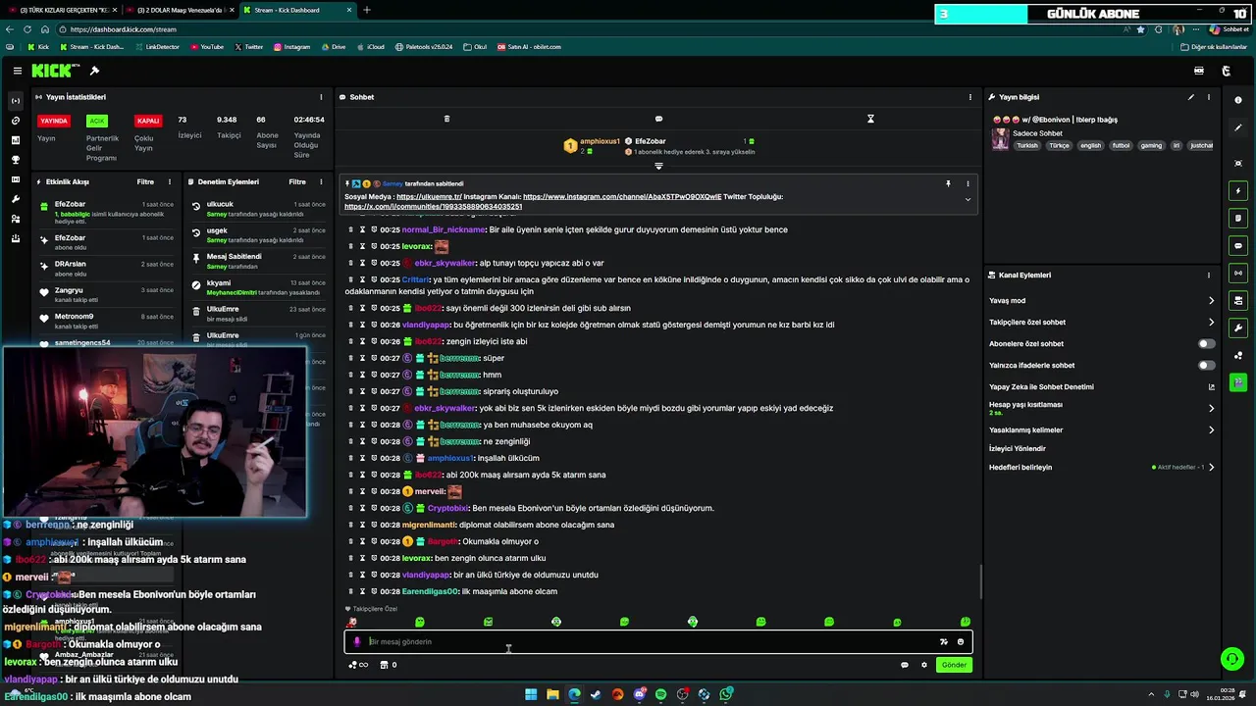Toggle the chat bubble widget in right sidebar
The image size is (1256, 706).
(x=1238, y=245)
